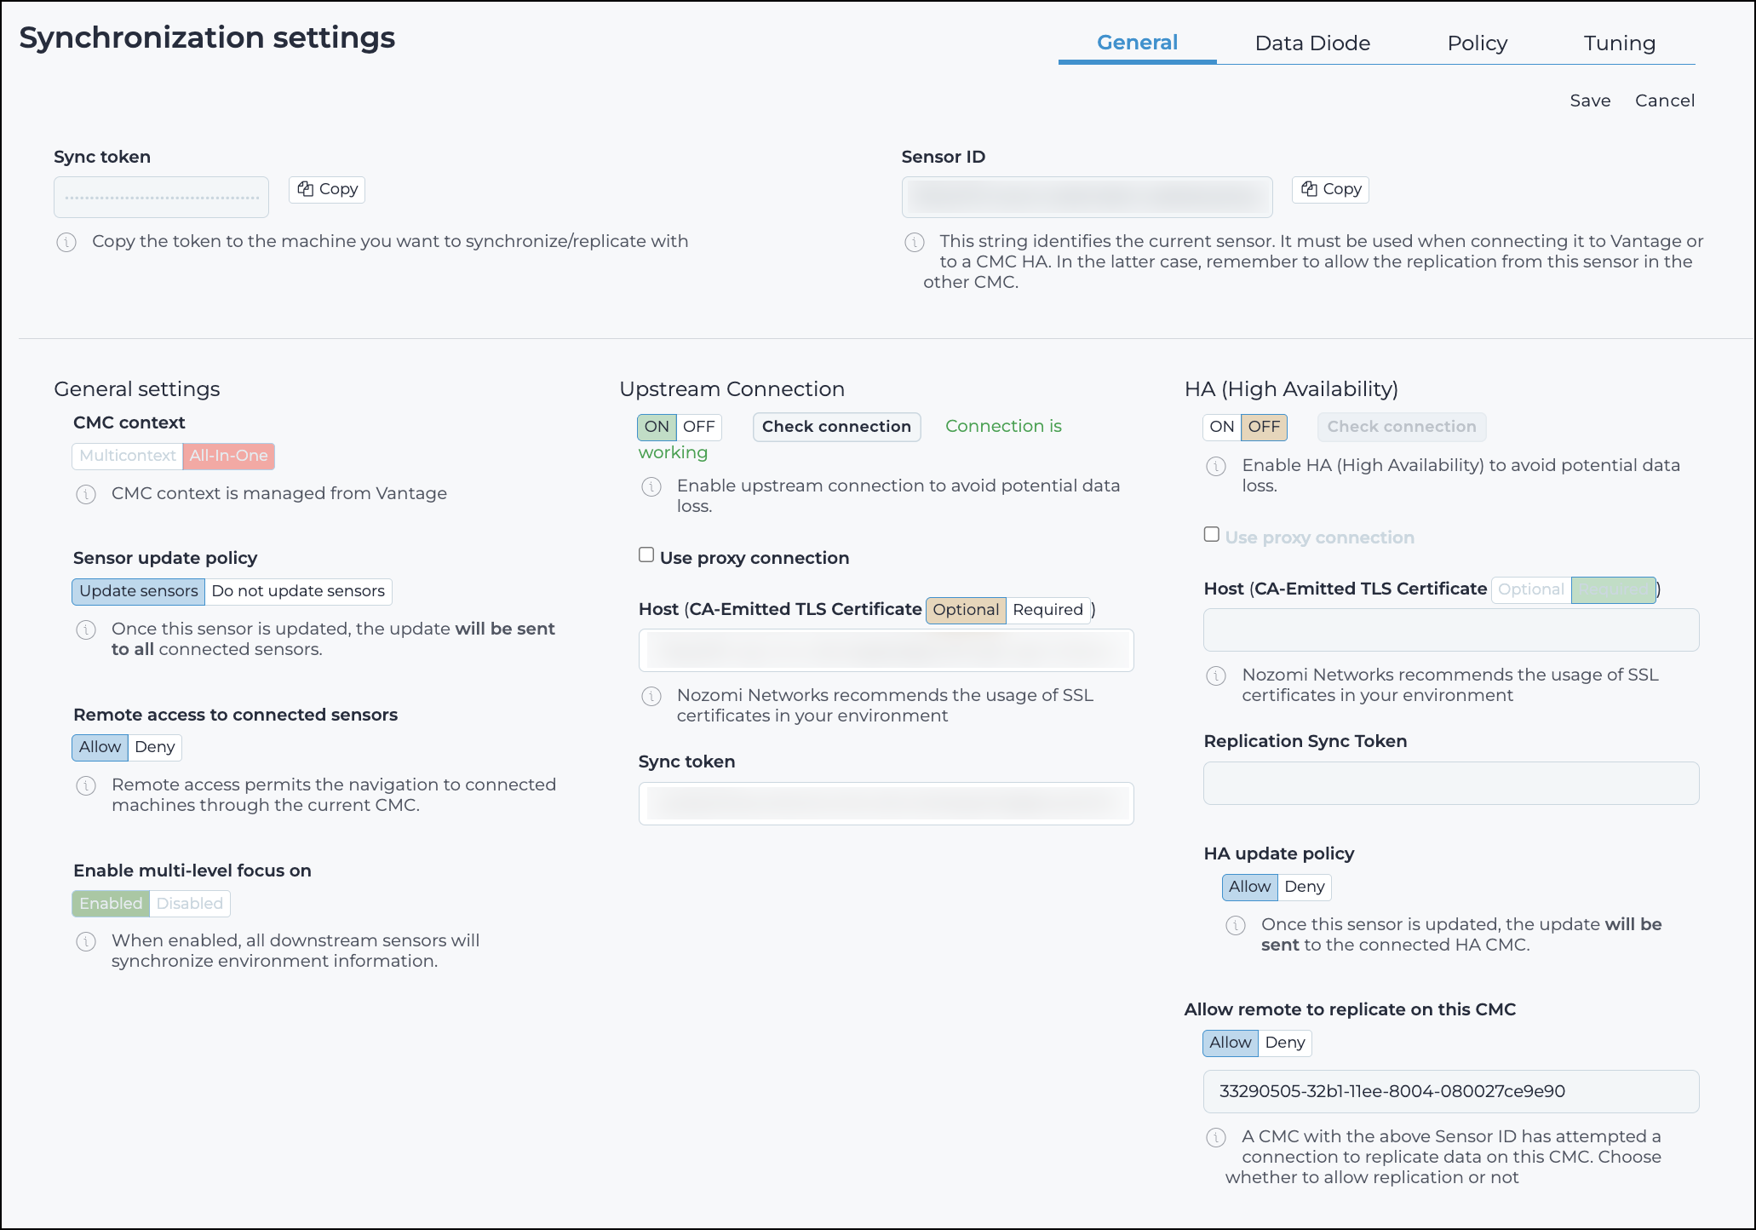Click info icon for Sensor update policy
Viewport: 1756px width, 1230px height.
click(x=86, y=630)
